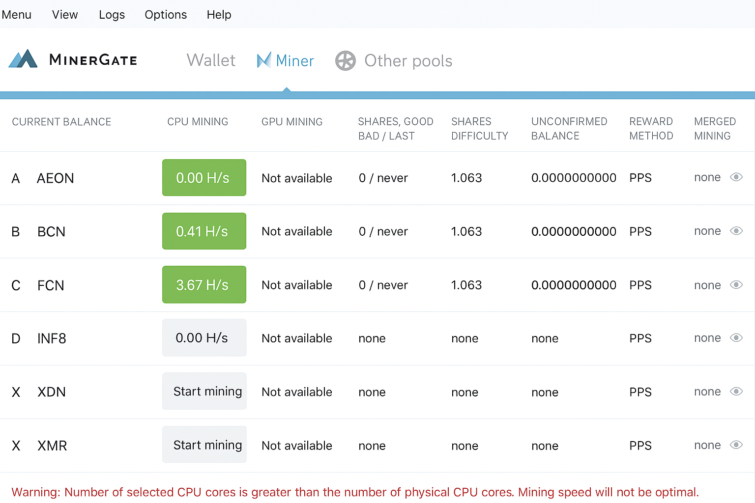This screenshot has height=503, width=755.
Task: Click BCN's 0.0000000000 unconfirmed balance
Action: click(x=574, y=231)
